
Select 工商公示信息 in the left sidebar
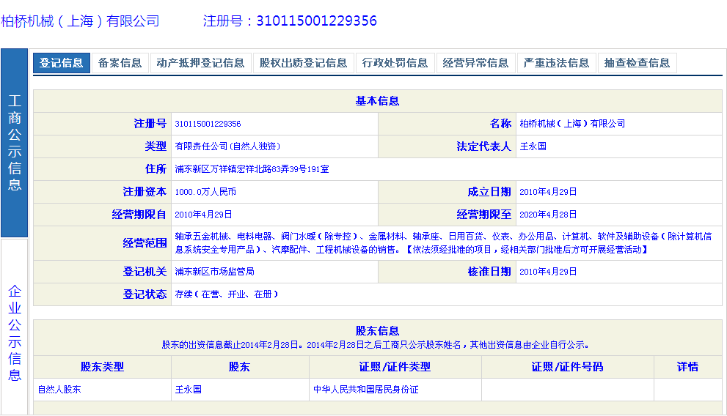pyautogui.click(x=15, y=143)
